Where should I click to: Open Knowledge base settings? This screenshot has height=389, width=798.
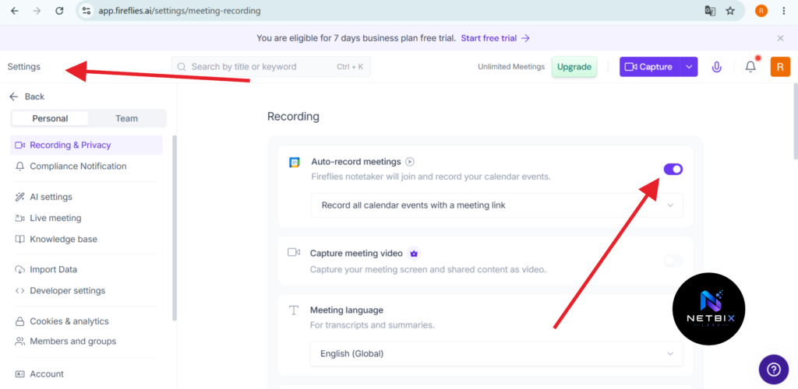click(87, 239)
